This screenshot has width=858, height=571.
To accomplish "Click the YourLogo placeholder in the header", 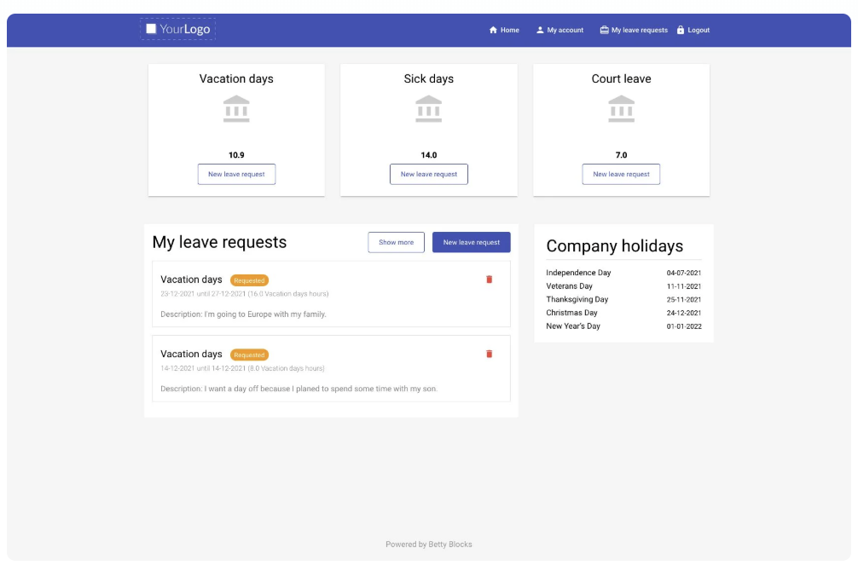I will pyautogui.click(x=178, y=29).
